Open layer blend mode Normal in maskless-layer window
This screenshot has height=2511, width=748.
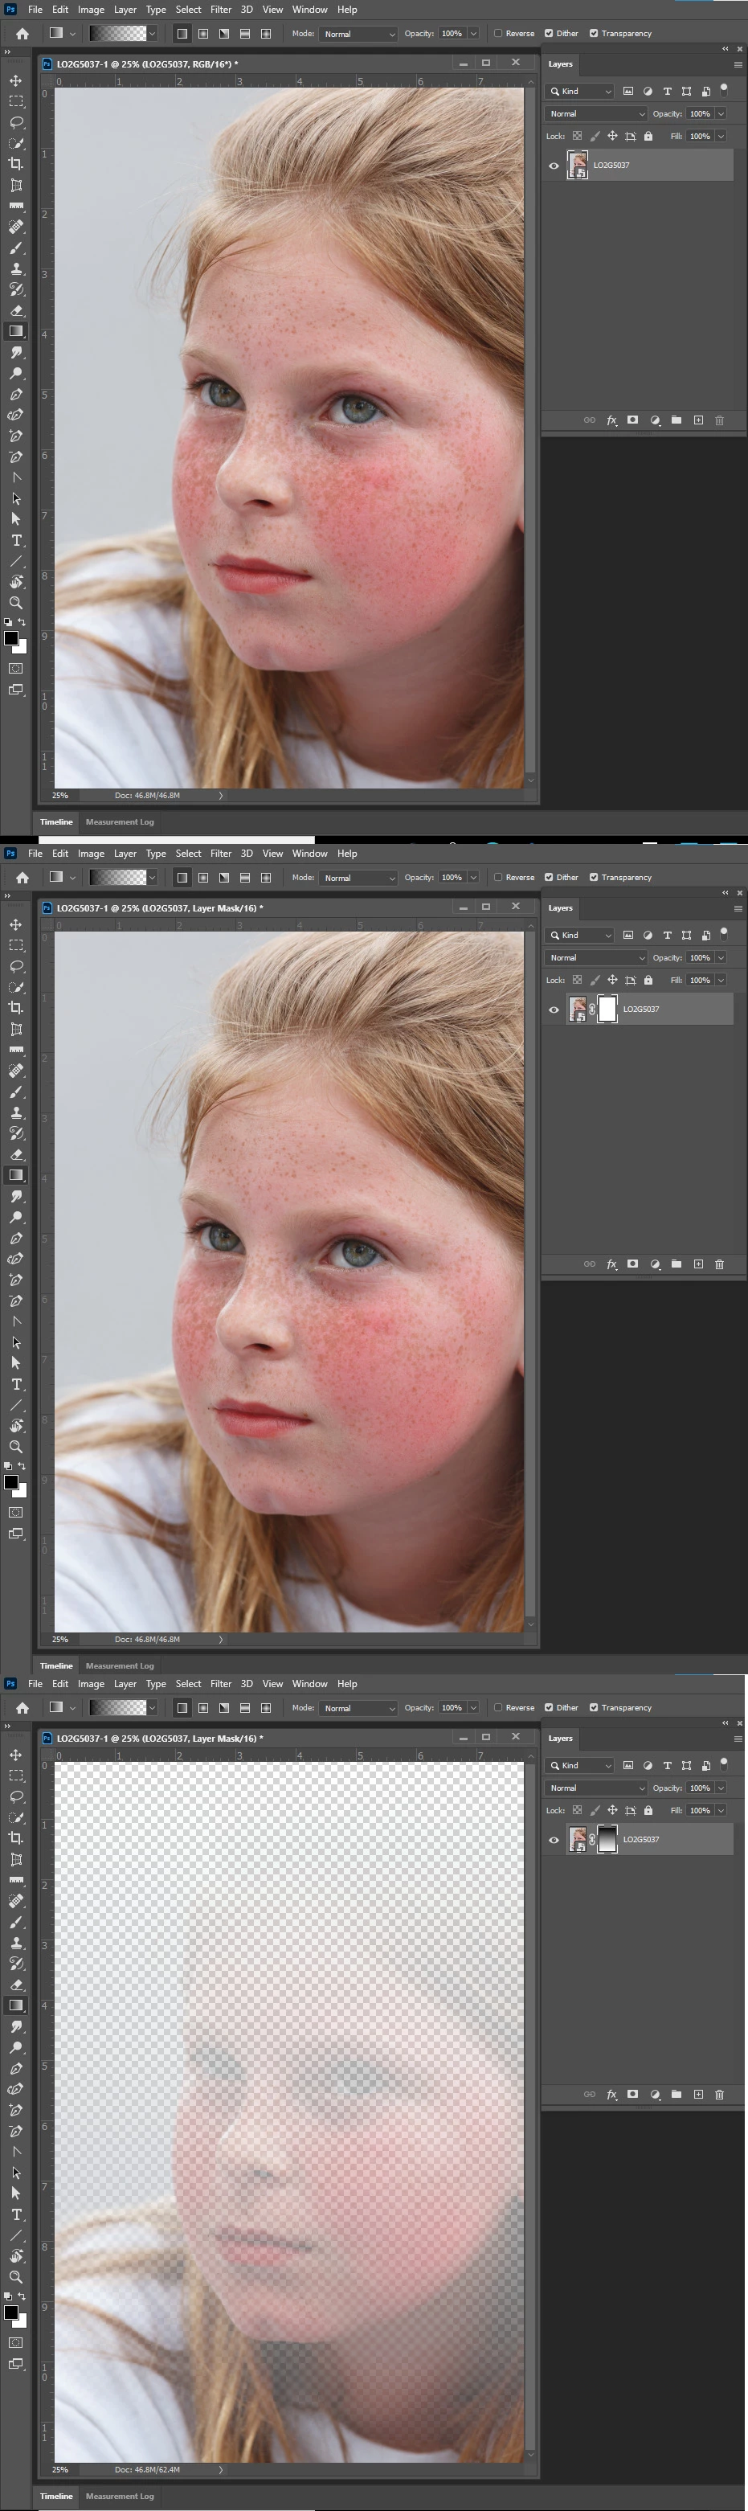point(595,114)
